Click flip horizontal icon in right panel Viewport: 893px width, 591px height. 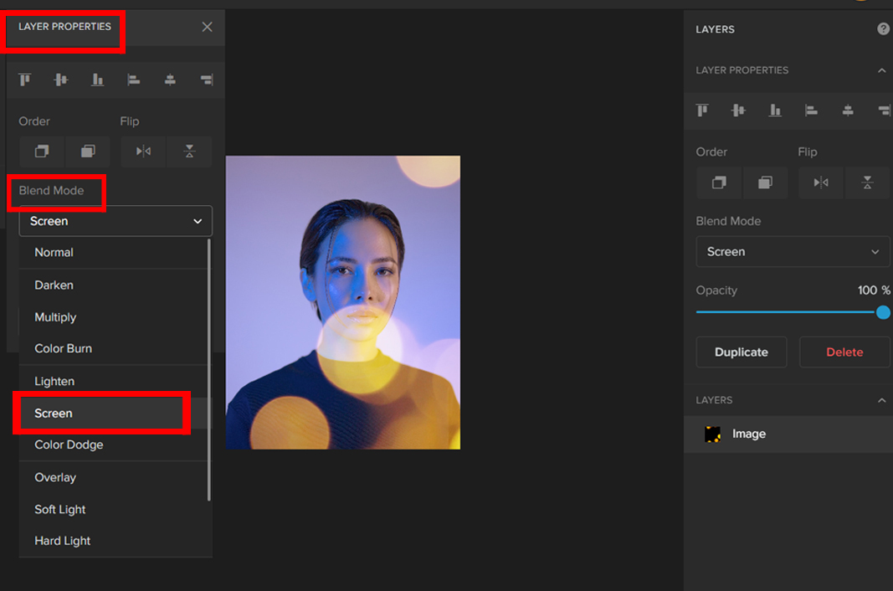coord(821,182)
